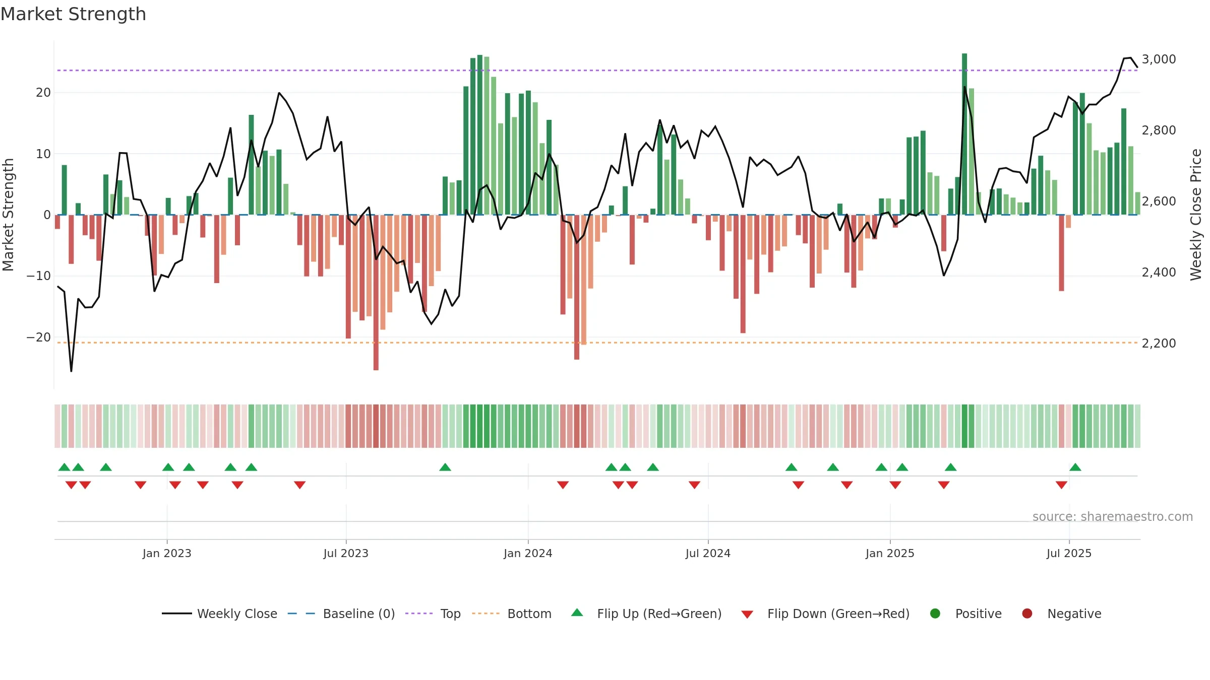
Task: Toggle the Baseline (0) legend entry
Action: coord(341,614)
